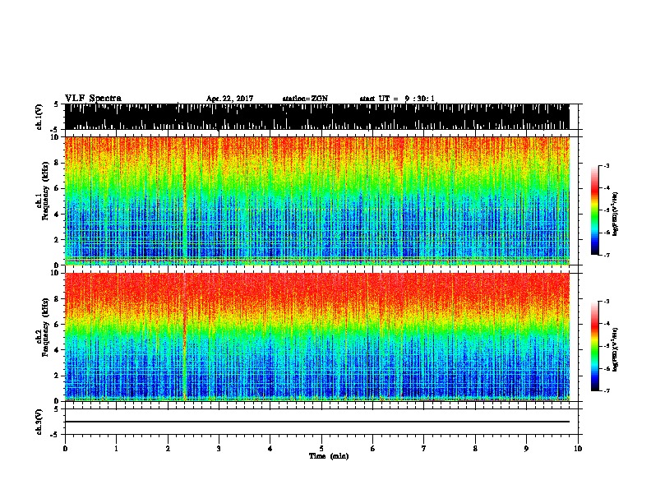
Task: Click the ch.2 colorbar log(PSD) label
Action: point(615,349)
